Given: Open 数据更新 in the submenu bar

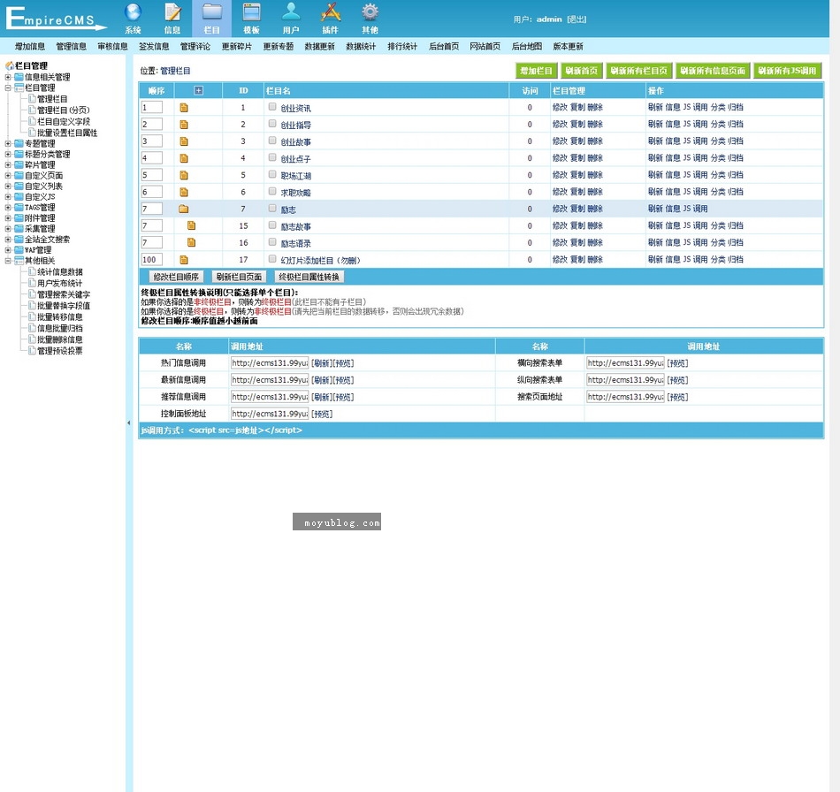Looking at the screenshot, I should click(x=320, y=47).
